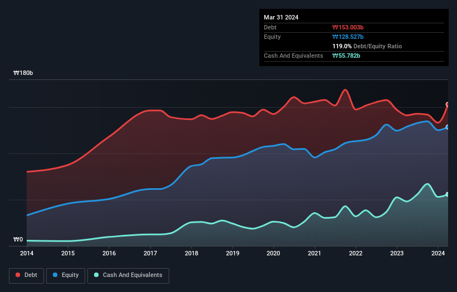Click the 2021 x-axis label
Viewport: 457px width, 292px height.
(315, 253)
